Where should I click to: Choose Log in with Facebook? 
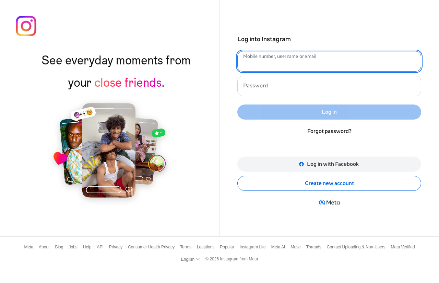tap(329, 164)
